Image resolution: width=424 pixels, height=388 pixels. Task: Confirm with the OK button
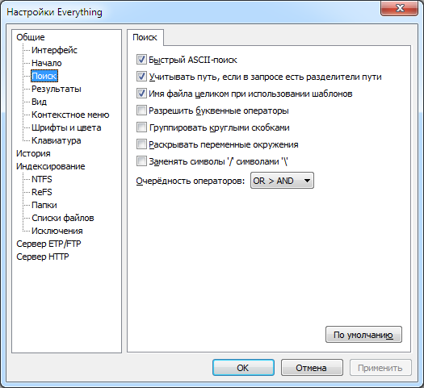pyautogui.click(x=243, y=368)
